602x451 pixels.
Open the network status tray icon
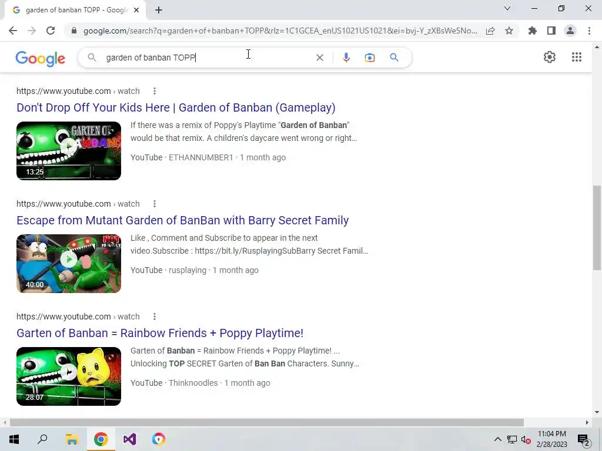[x=512, y=439]
